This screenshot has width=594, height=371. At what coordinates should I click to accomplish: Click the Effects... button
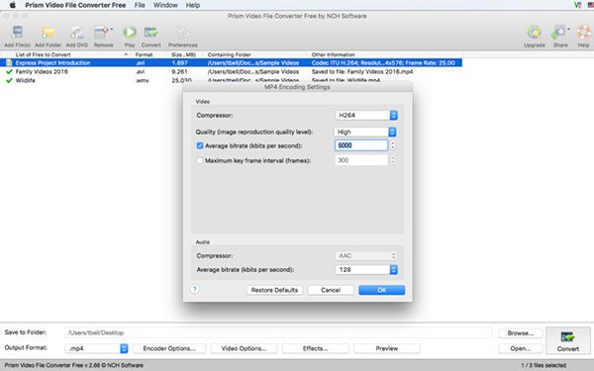315,348
